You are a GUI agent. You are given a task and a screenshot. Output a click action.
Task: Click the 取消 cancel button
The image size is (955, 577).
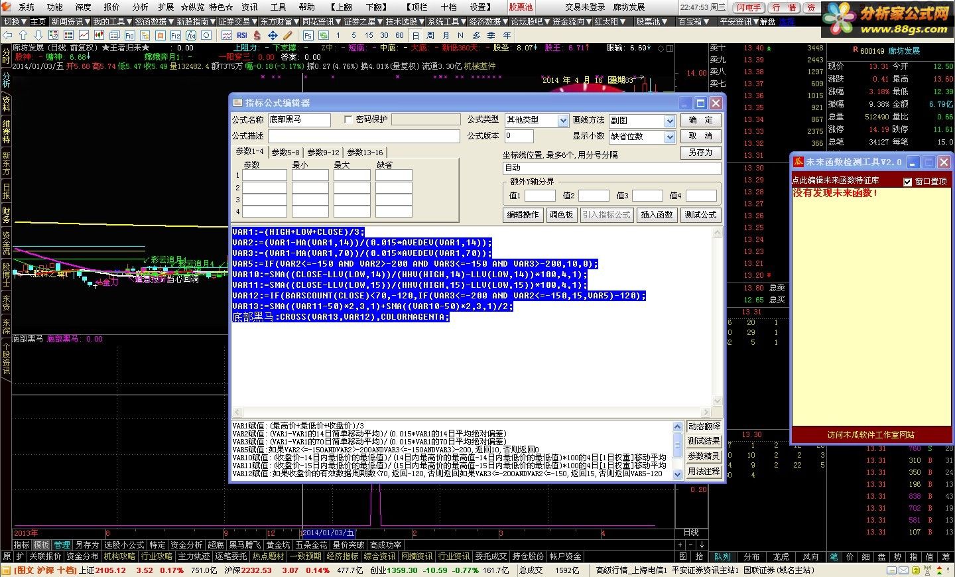click(701, 136)
